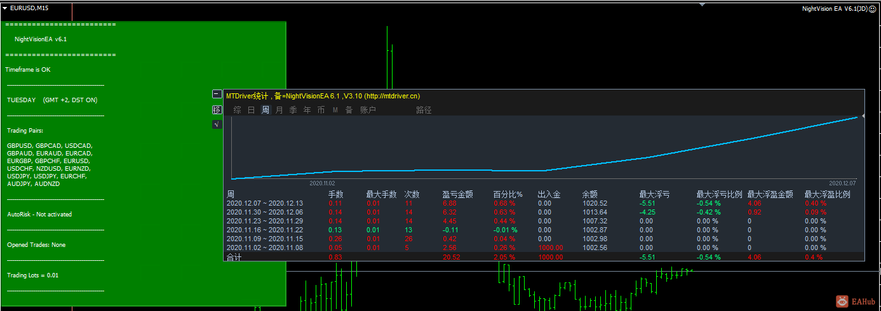Click the total profit value 20.52
The height and width of the screenshot is (311, 881).
click(452, 257)
